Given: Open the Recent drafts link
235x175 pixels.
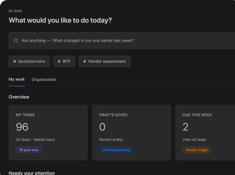Looking at the screenshot, I should [111, 140].
